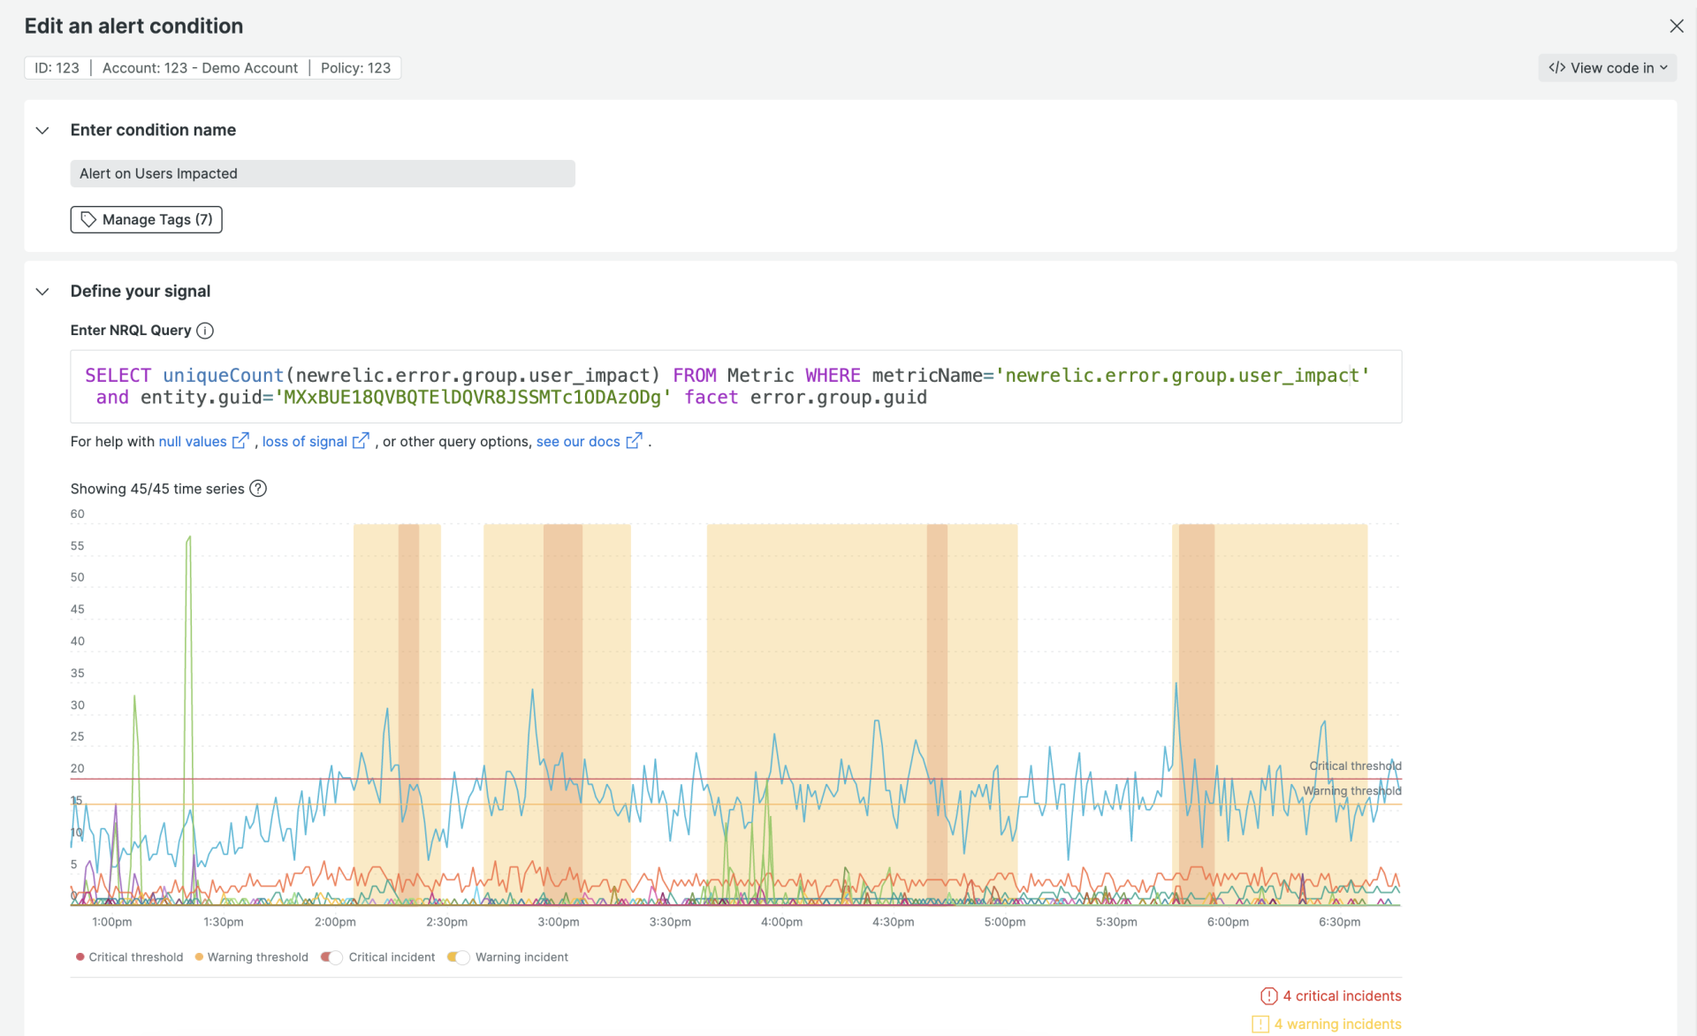Open the 4 warning incidents link

pos(1337,1024)
